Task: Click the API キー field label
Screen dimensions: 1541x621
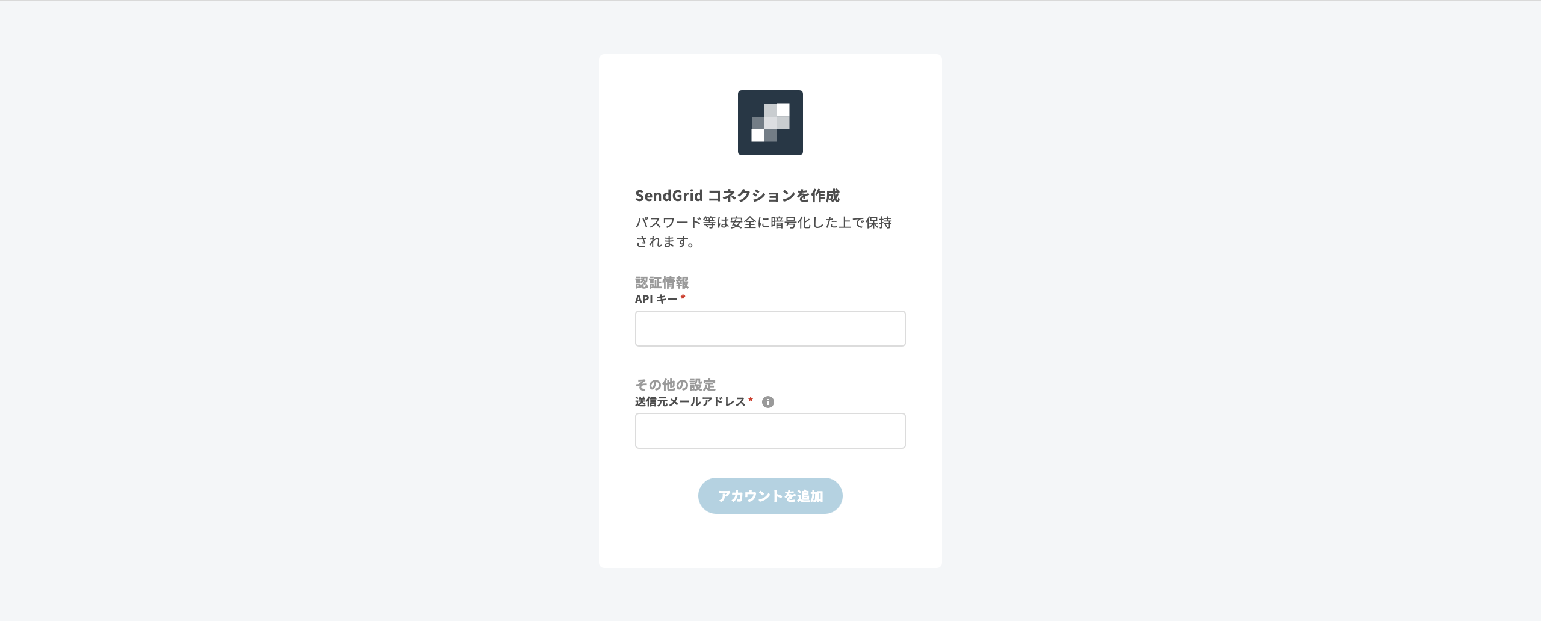Action: 656,299
